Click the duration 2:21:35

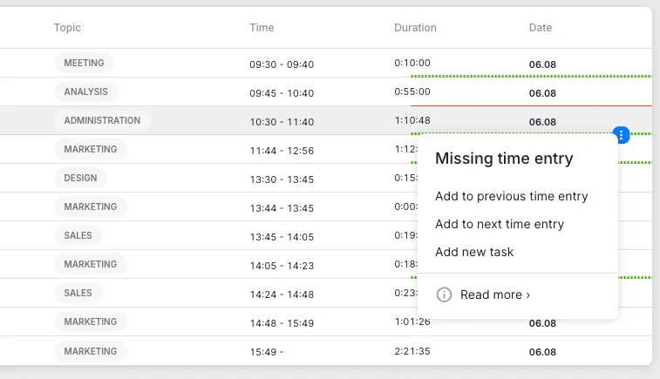412,351
